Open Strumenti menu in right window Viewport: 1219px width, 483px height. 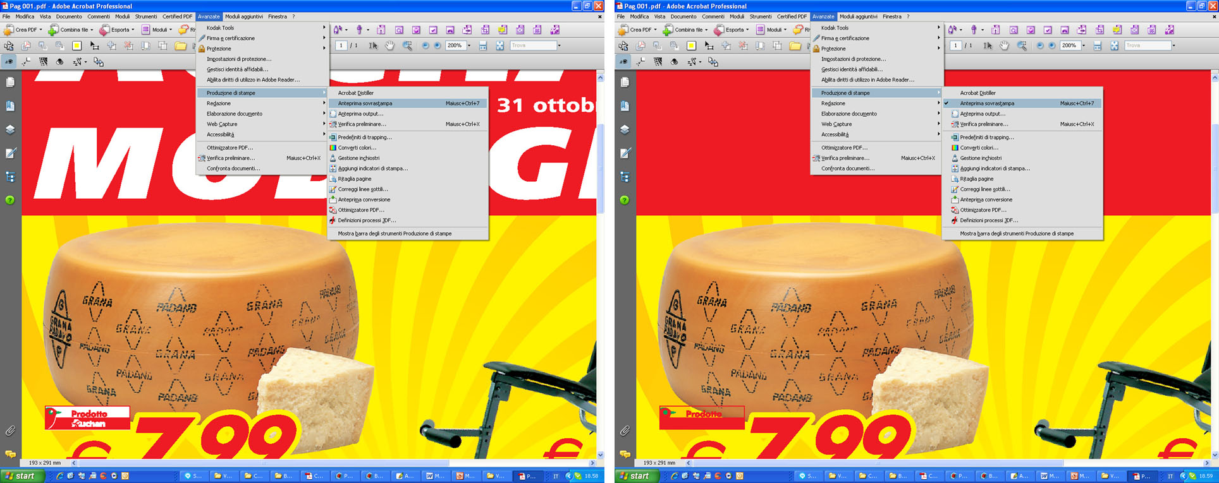[760, 16]
